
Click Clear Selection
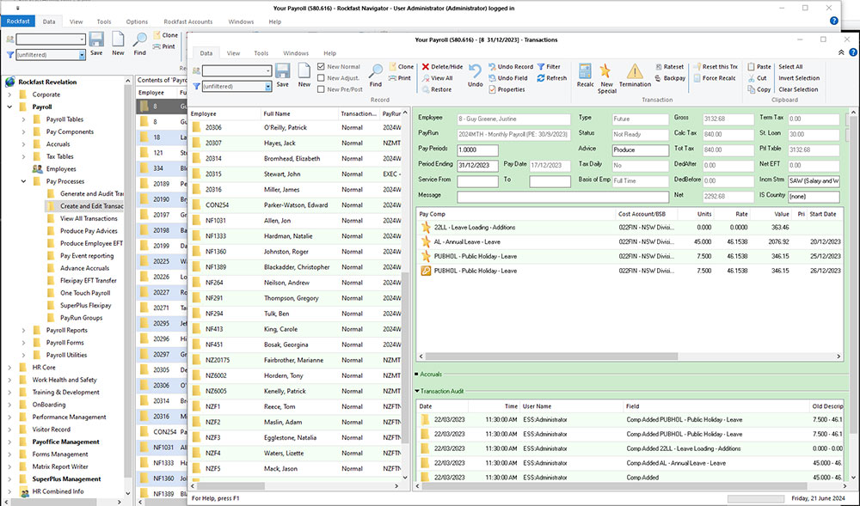(x=798, y=90)
